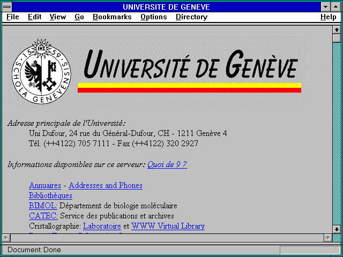Click the vertical scrollbar up arrow
Screen dimensions: 343x257
click(x=337, y=30)
